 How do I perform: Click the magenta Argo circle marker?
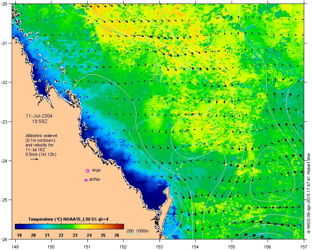[x=87, y=171]
